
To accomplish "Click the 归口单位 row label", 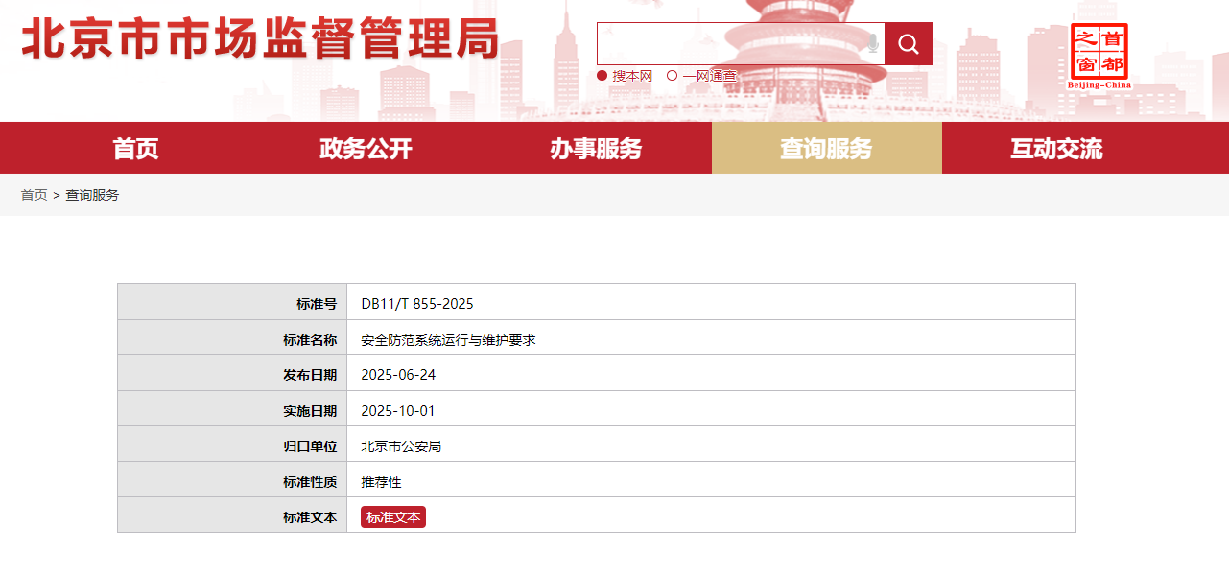I will 310,446.
